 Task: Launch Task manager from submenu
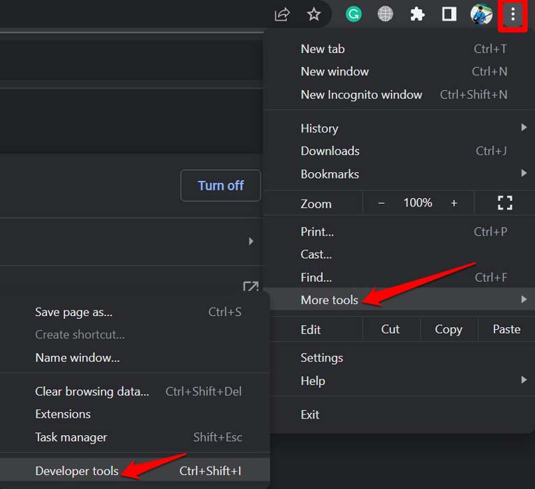(x=135, y=437)
